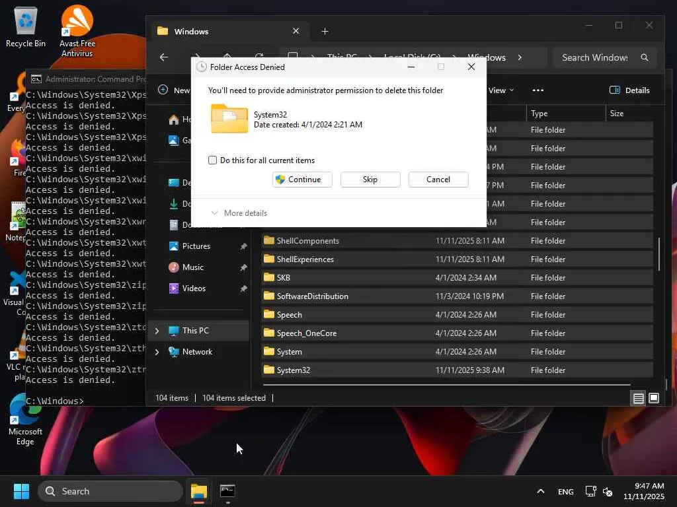Select the SKB folder row
Viewport: 677px width, 507px height.
(458, 278)
